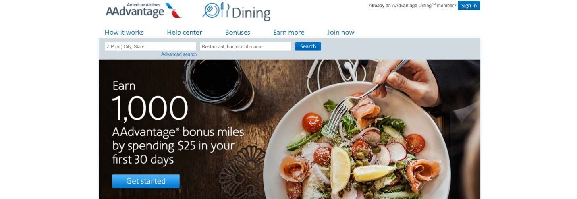Screen dimensions: 577x199
Task: Click the Already an AAdvantage Dining member text
Action: 413,6
